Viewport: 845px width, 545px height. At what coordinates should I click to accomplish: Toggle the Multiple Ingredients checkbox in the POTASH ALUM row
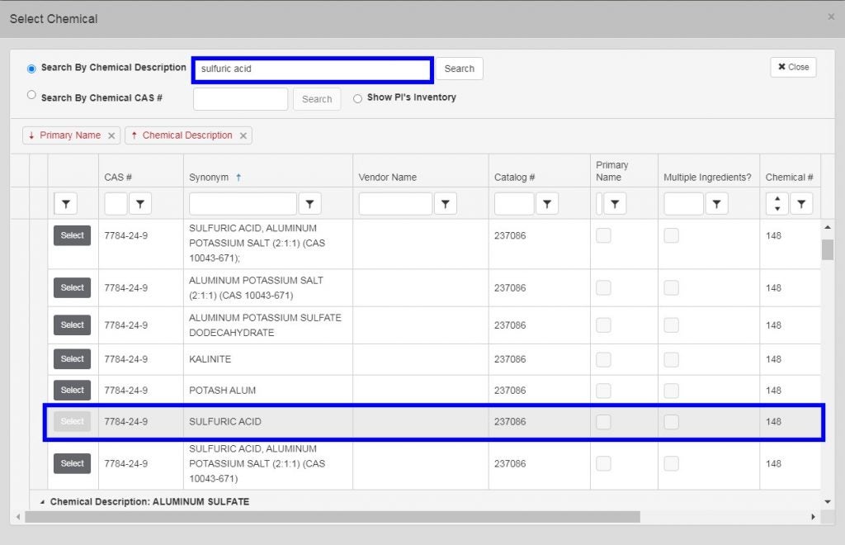pos(672,391)
